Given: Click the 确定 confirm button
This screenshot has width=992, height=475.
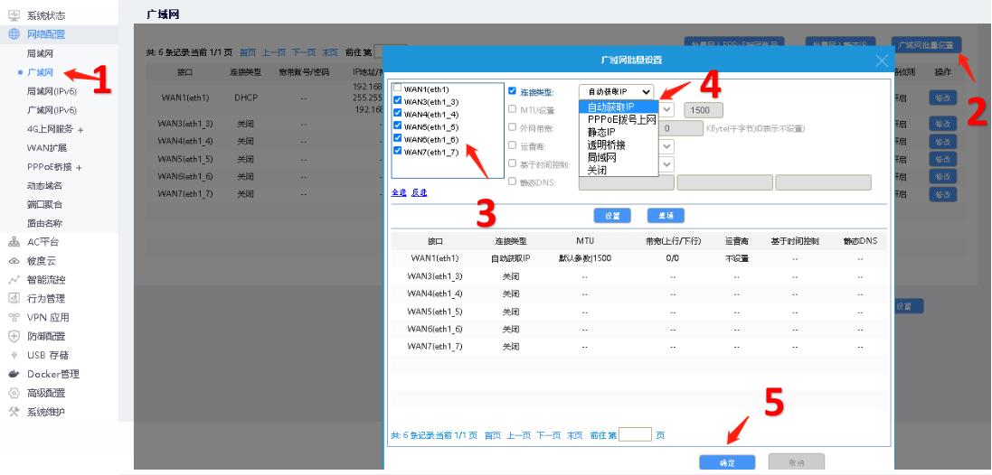Looking at the screenshot, I should 727,462.
